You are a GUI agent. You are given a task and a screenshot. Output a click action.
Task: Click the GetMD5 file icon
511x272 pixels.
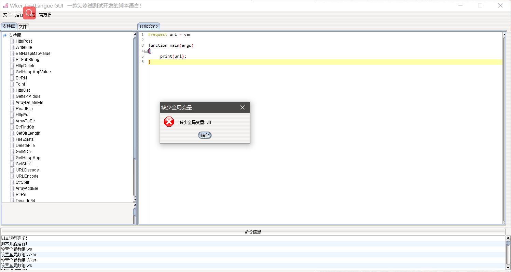[x=12, y=152]
